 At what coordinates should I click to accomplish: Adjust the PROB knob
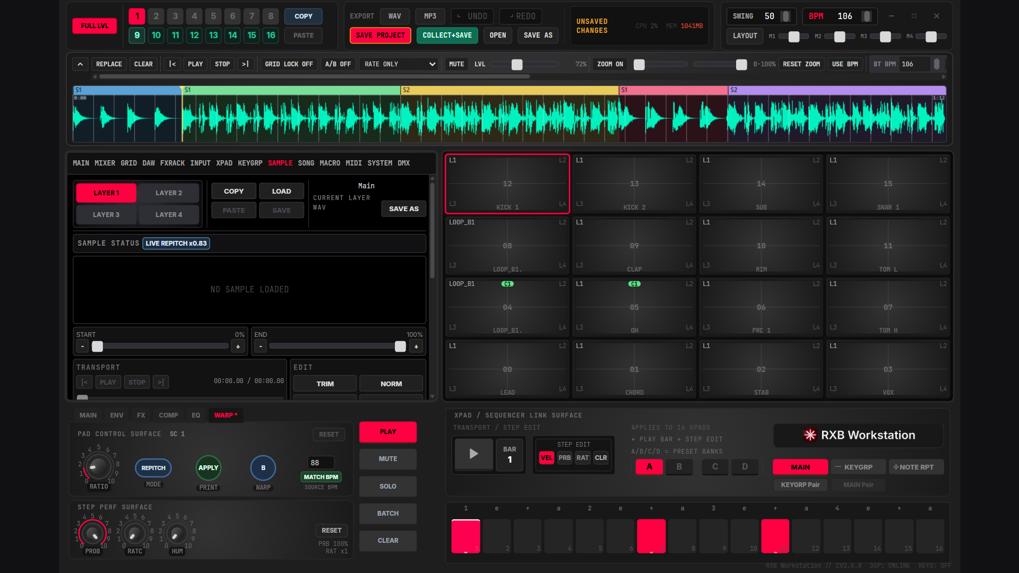[x=92, y=533]
